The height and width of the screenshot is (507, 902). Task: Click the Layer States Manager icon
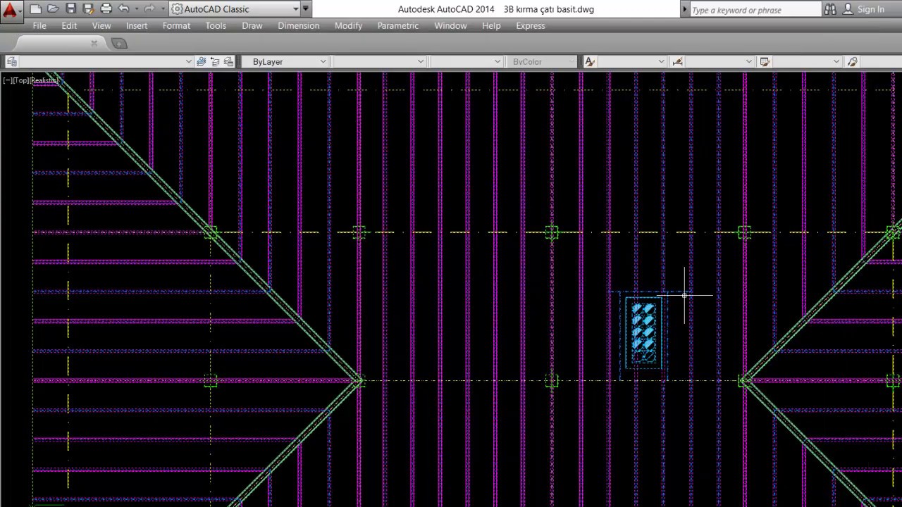pos(228,62)
